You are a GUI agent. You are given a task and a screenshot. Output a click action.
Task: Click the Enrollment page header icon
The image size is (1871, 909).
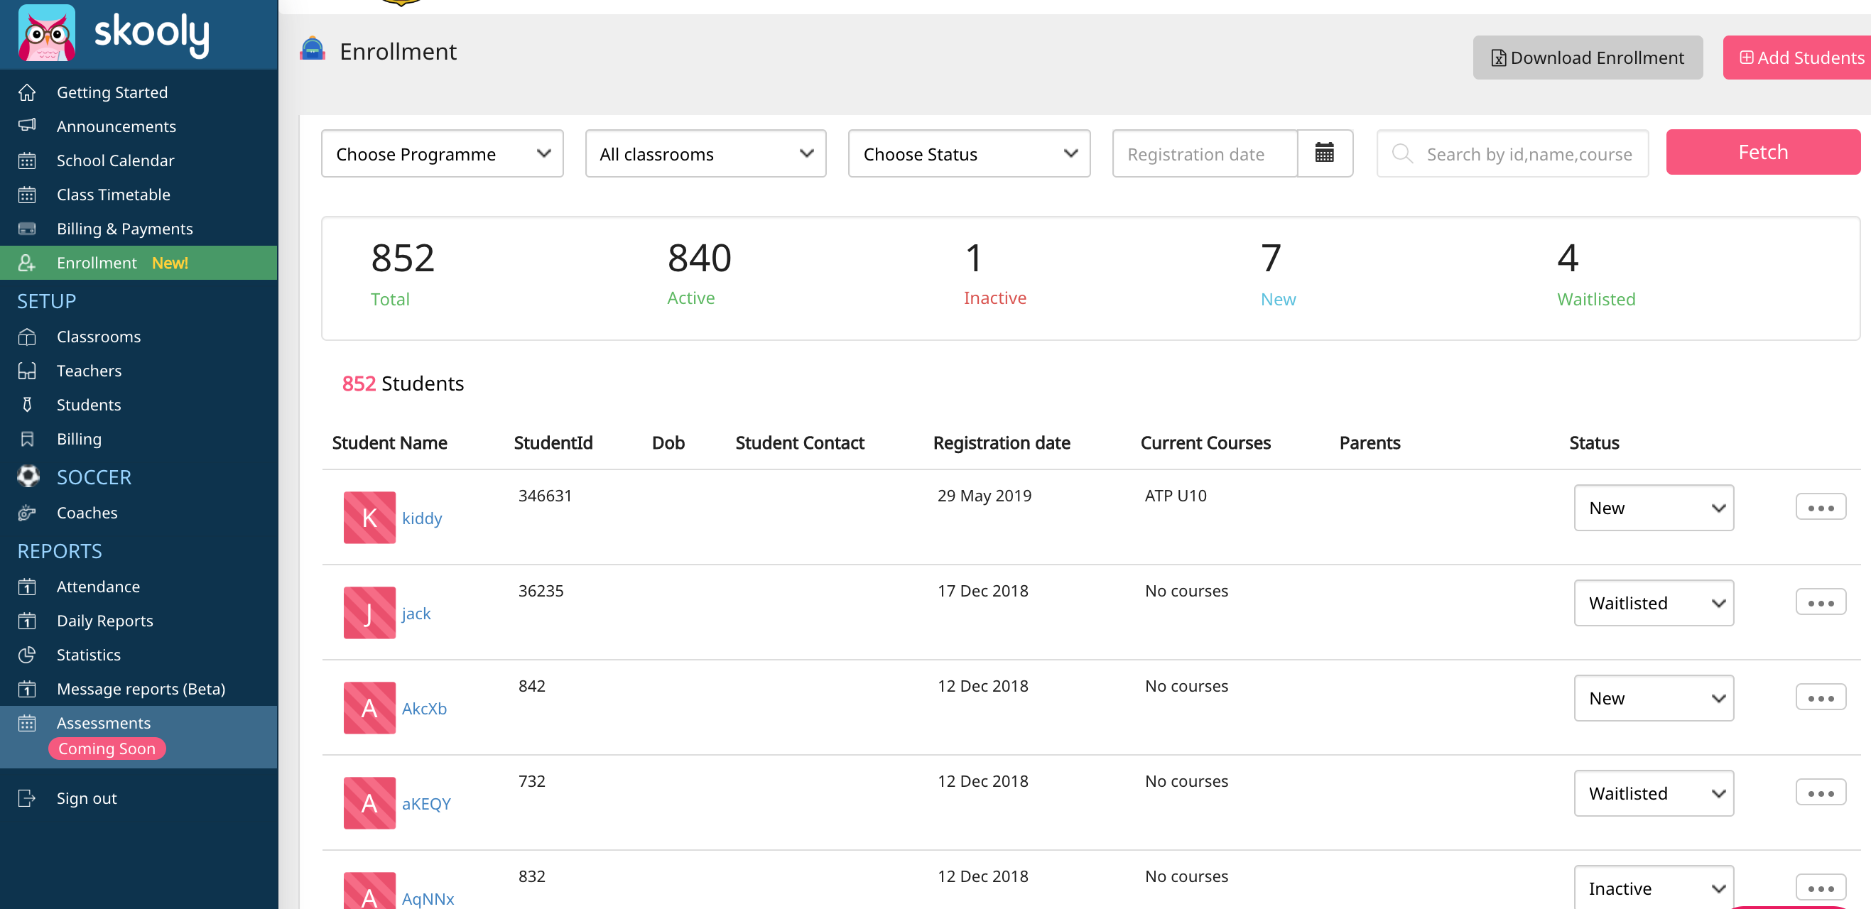point(313,50)
